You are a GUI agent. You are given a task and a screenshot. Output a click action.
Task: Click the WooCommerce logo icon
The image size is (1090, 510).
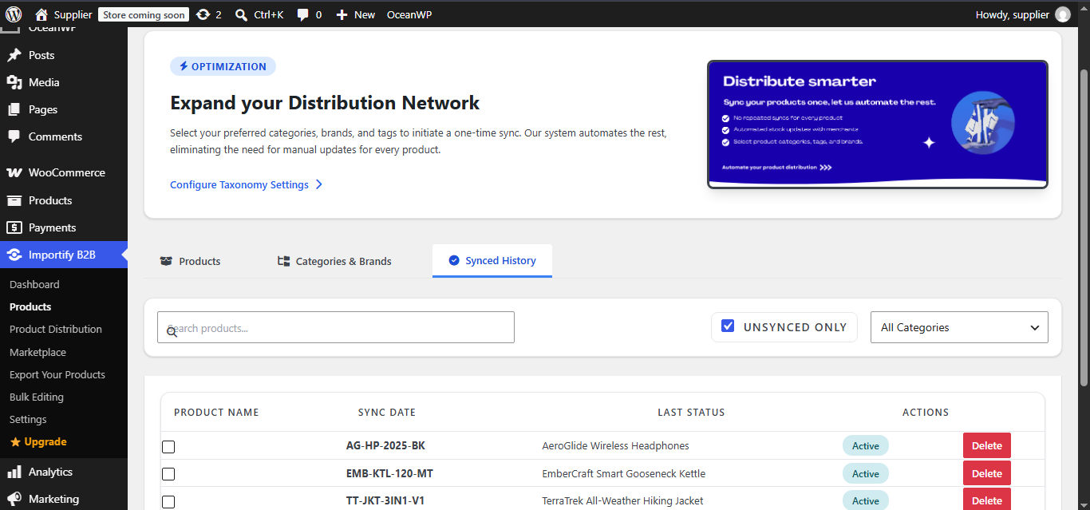(x=14, y=172)
